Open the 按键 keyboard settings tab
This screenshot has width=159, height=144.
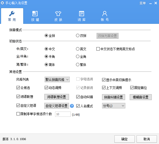(x=35, y=16)
